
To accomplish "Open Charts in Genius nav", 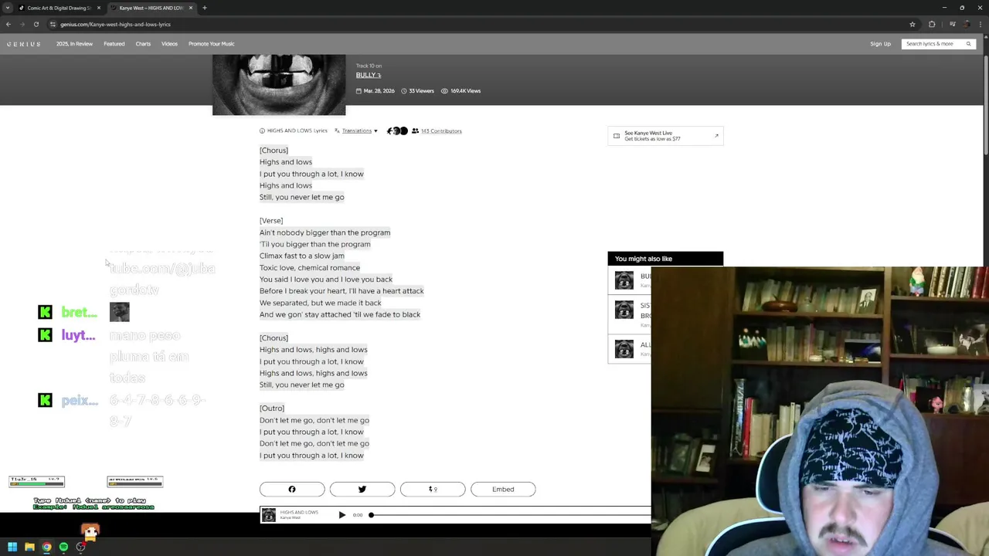I will click(x=143, y=44).
